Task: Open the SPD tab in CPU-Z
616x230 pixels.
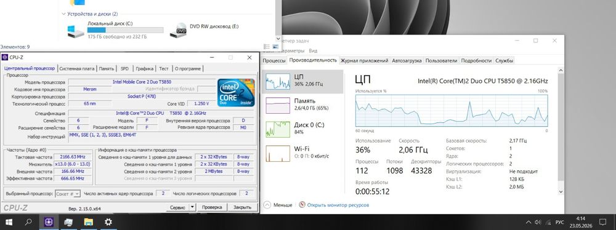Action: [124, 68]
